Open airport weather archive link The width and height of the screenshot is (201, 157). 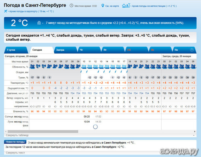(31, 11)
